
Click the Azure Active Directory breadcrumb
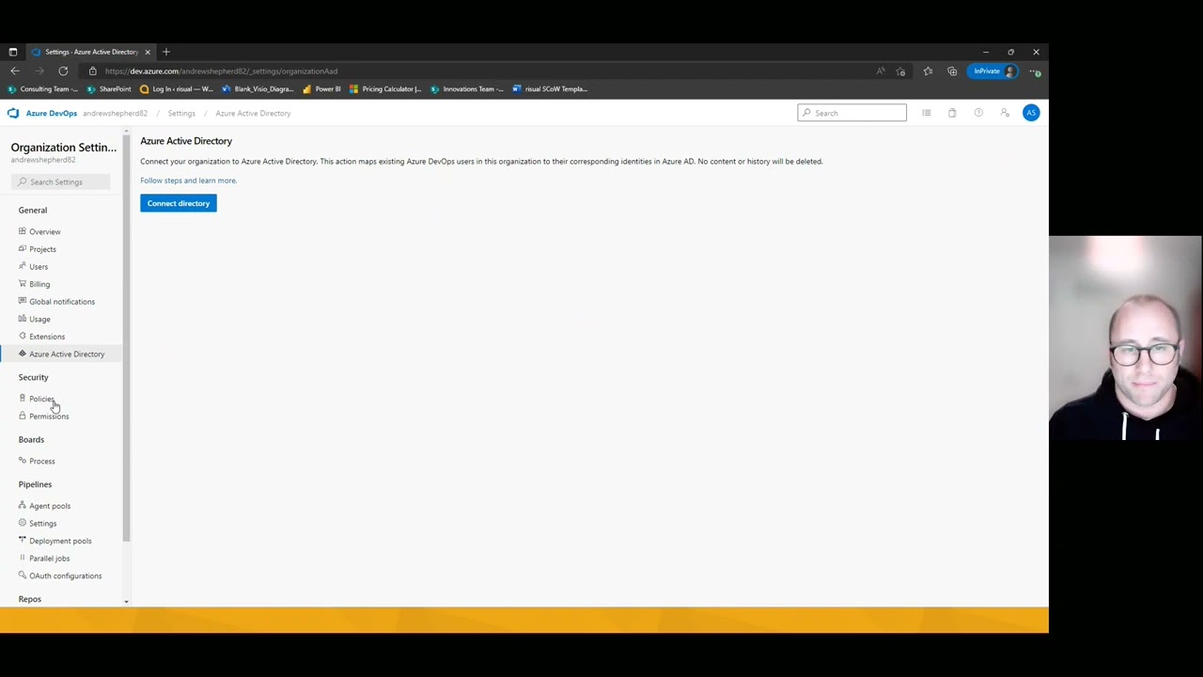(x=253, y=113)
